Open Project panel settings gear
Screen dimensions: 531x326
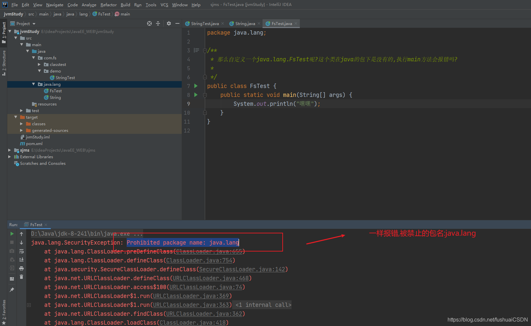click(x=169, y=23)
